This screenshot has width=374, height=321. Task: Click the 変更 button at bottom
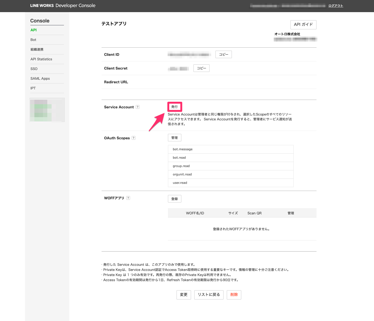[x=184, y=295]
